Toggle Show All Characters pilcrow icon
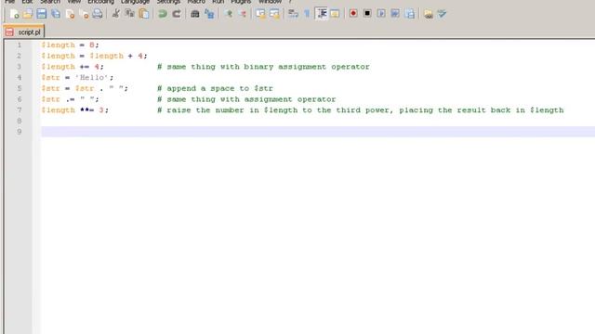 (x=307, y=14)
